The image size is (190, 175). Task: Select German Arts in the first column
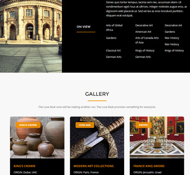pyautogui.click(x=114, y=57)
